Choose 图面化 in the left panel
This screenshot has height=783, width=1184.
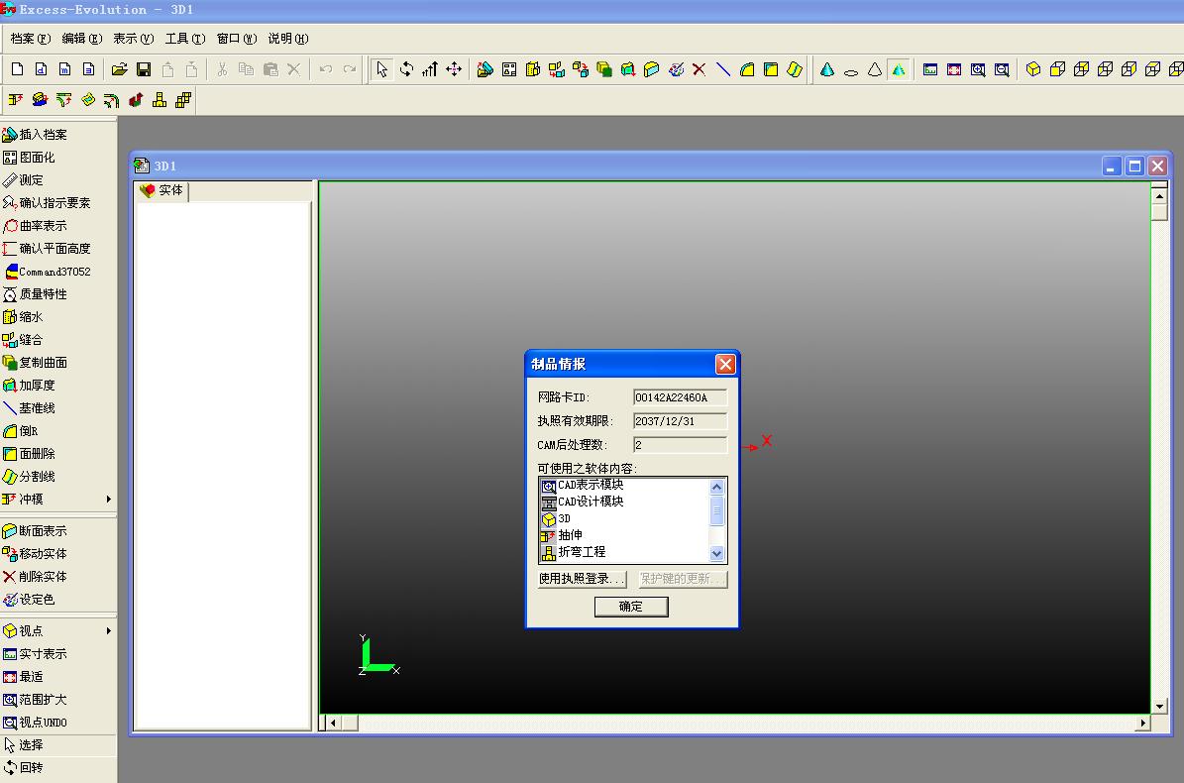tap(29, 157)
